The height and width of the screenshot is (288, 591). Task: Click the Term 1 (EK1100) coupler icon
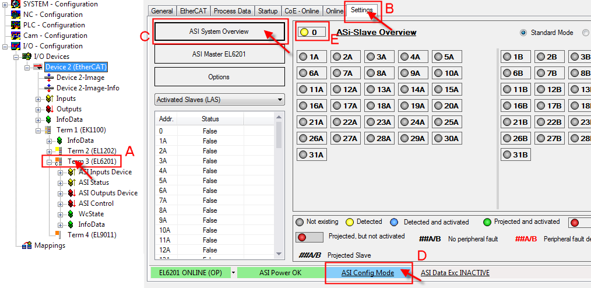48,130
